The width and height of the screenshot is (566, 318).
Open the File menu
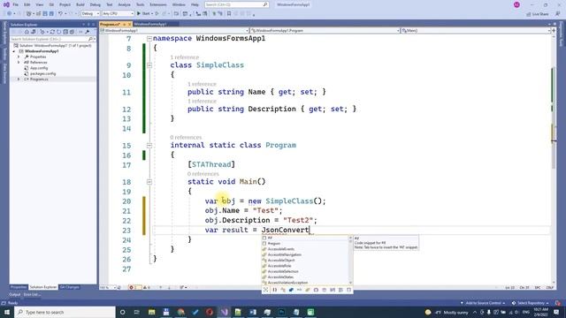16,4
